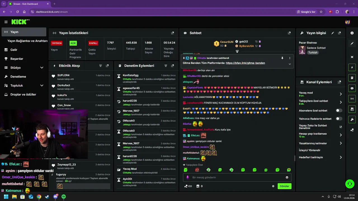358x201 pixels.
Task: Open Hedefleri belirleyin chevron
Action: (x=341, y=157)
